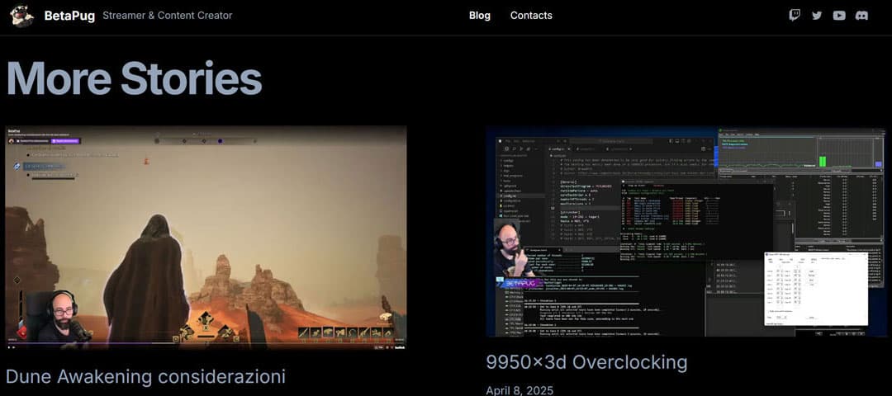Click the Streamer & Content Creator tagline
This screenshot has height=396, width=892.
click(x=167, y=16)
